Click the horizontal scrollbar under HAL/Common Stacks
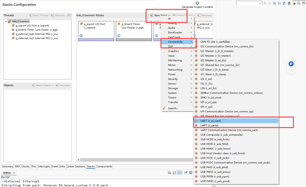 (x=131, y=160)
